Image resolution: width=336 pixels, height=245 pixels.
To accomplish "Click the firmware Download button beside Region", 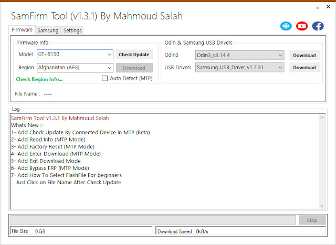I will [x=134, y=68].
